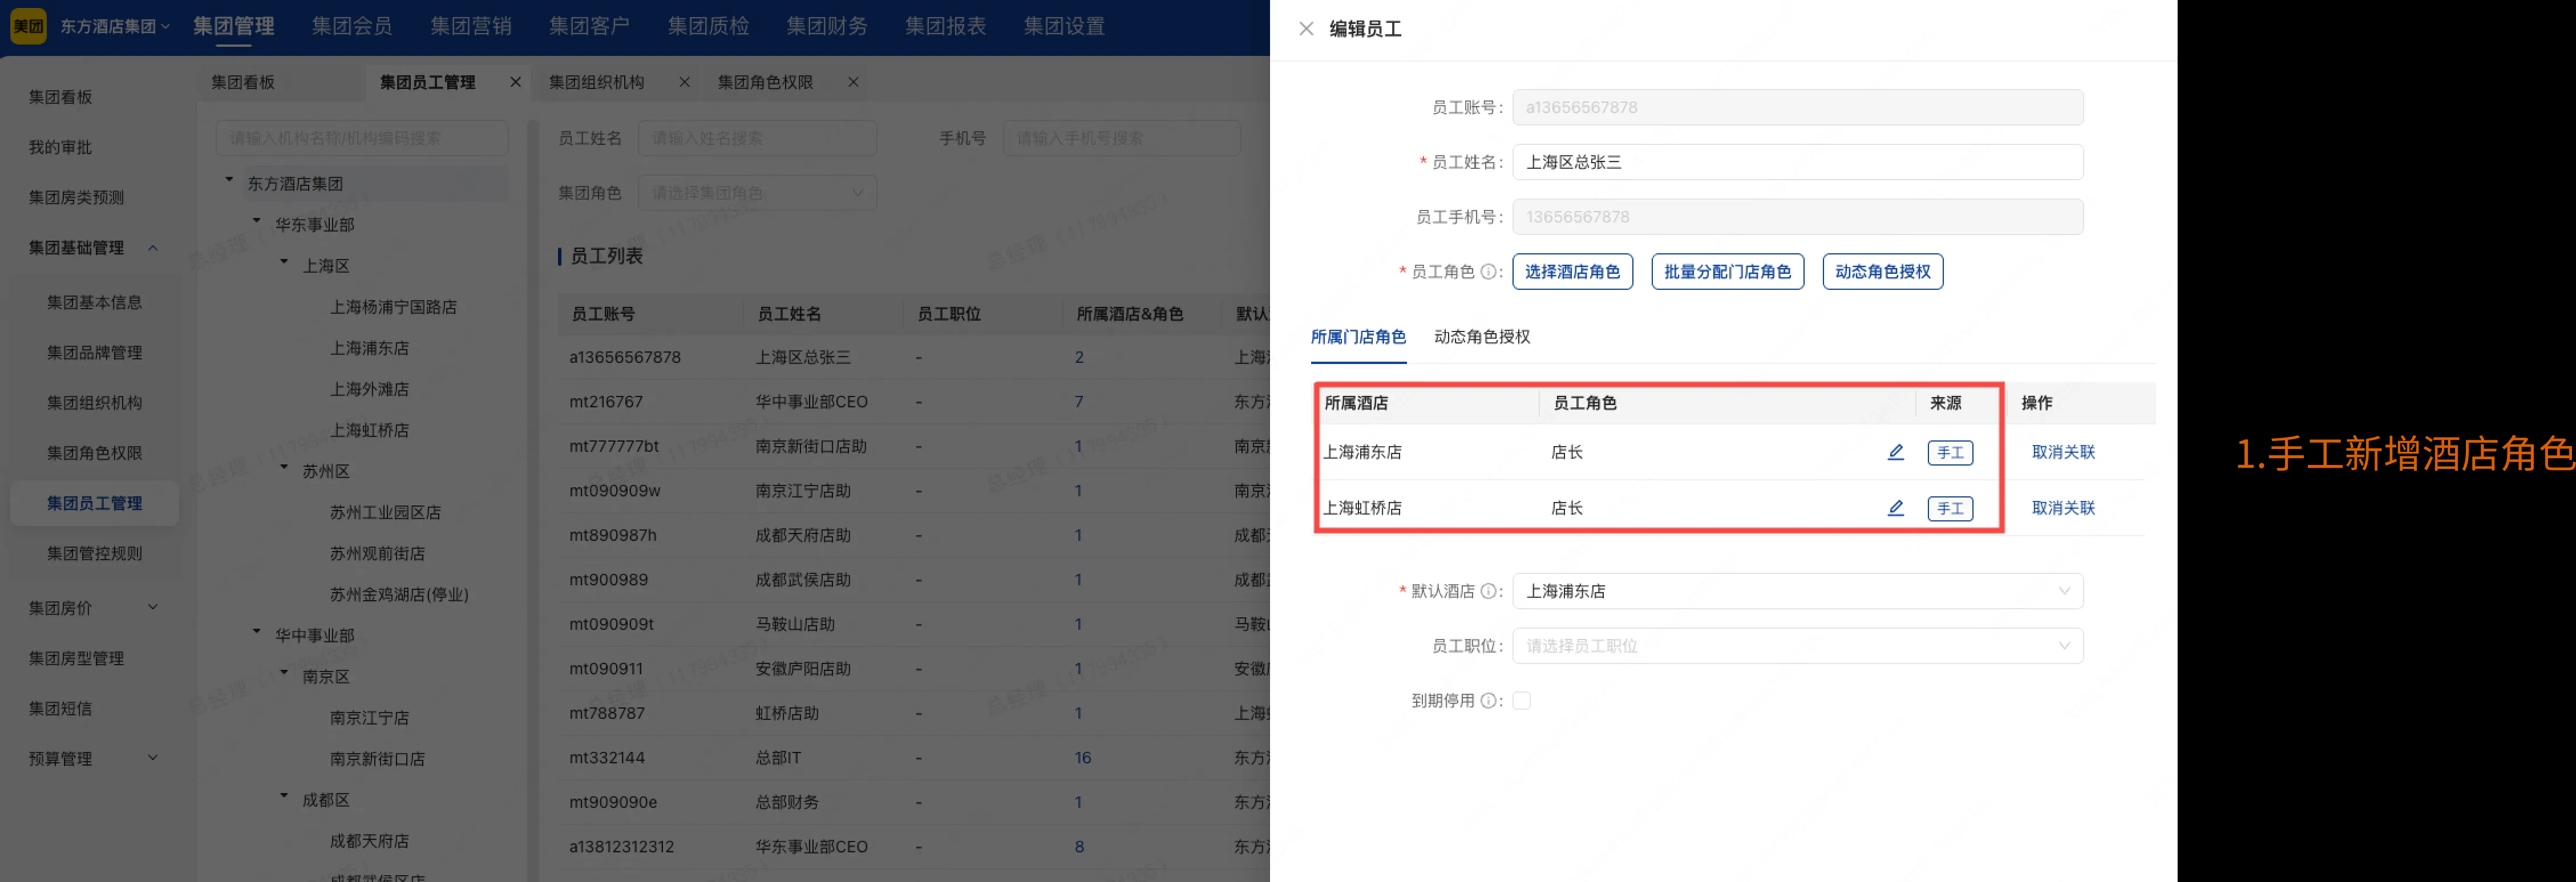2576x882 pixels.
Task: Switch to the 动态角色授权 tab
Action: [1481, 337]
